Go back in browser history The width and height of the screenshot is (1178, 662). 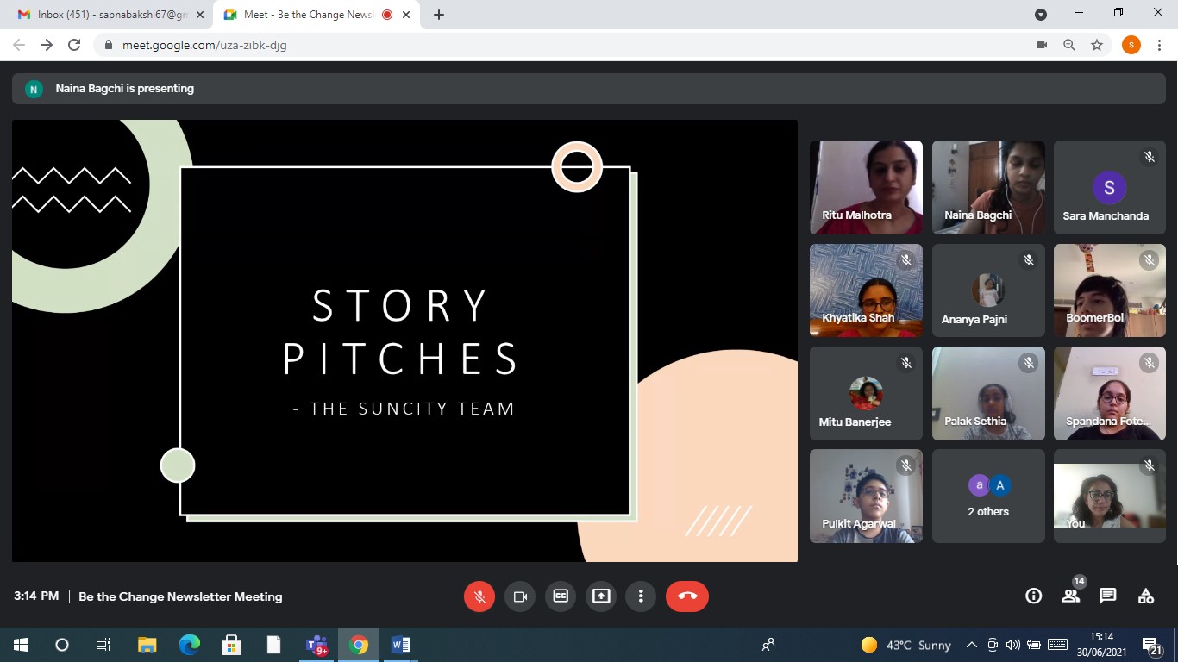(x=19, y=45)
